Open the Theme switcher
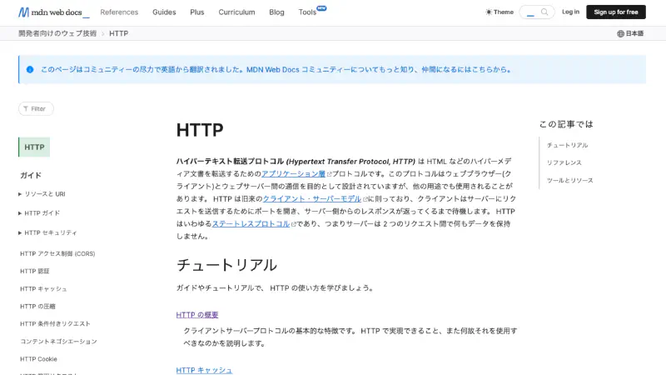 coord(499,12)
